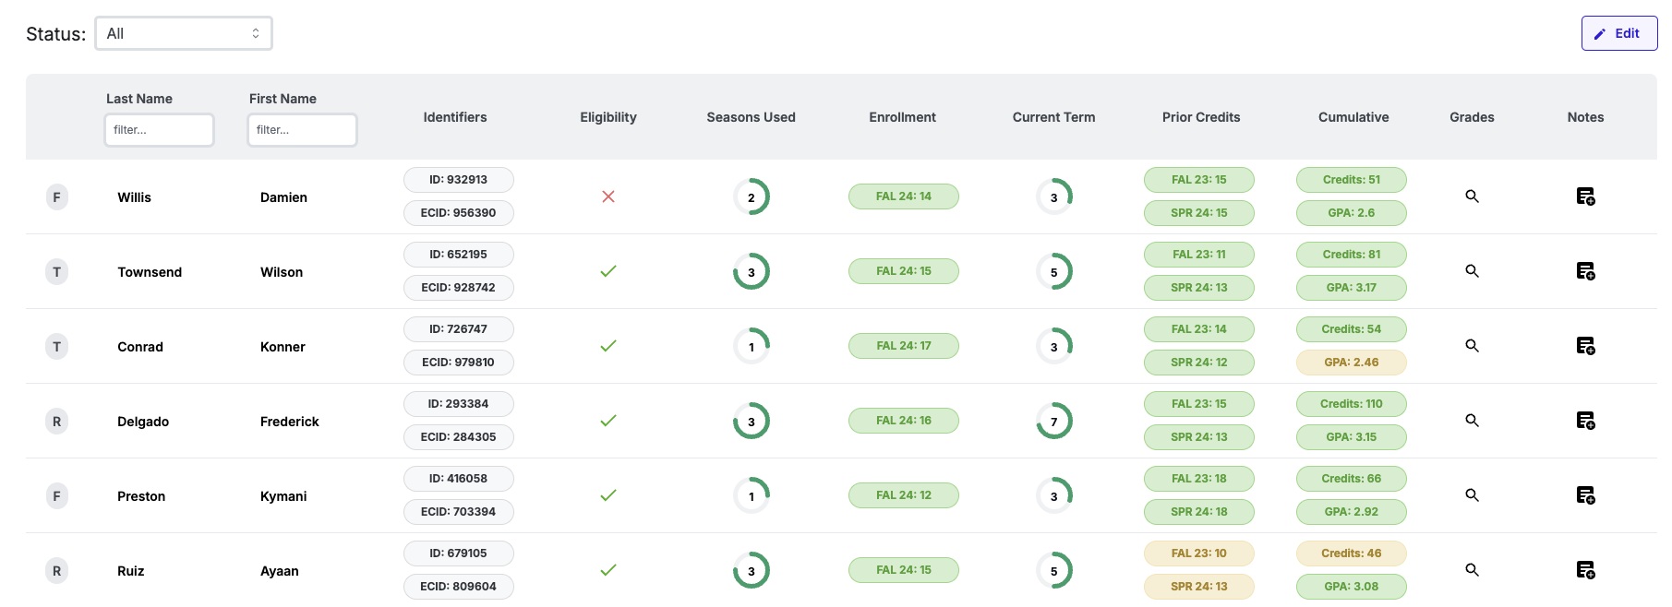1672x607 pixels.
Task: Click the T class badge beside Conrad
Action: (x=57, y=347)
